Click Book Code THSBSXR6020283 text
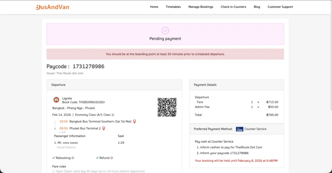Screen dimensions: 332x173 83,102
